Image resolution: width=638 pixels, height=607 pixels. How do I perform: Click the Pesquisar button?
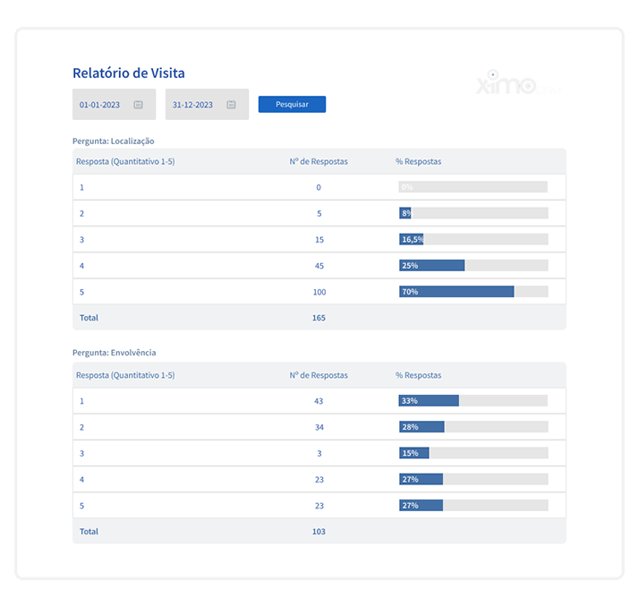292,104
